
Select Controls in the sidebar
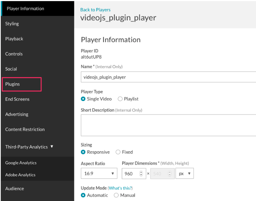click(x=14, y=54)
